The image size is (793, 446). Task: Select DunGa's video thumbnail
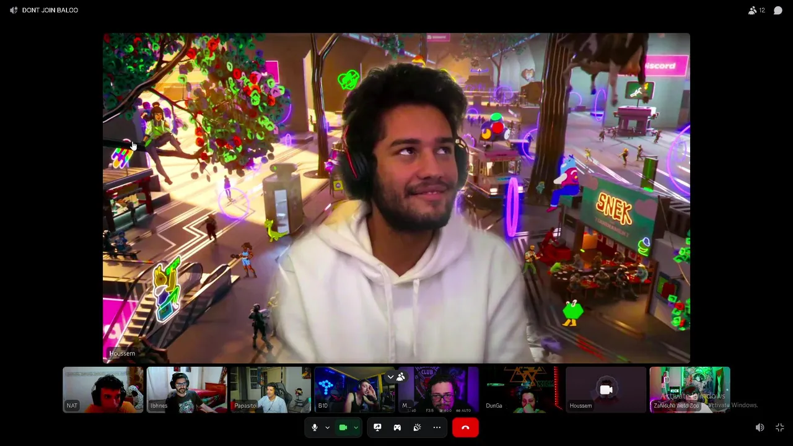[x=522, y=390]
